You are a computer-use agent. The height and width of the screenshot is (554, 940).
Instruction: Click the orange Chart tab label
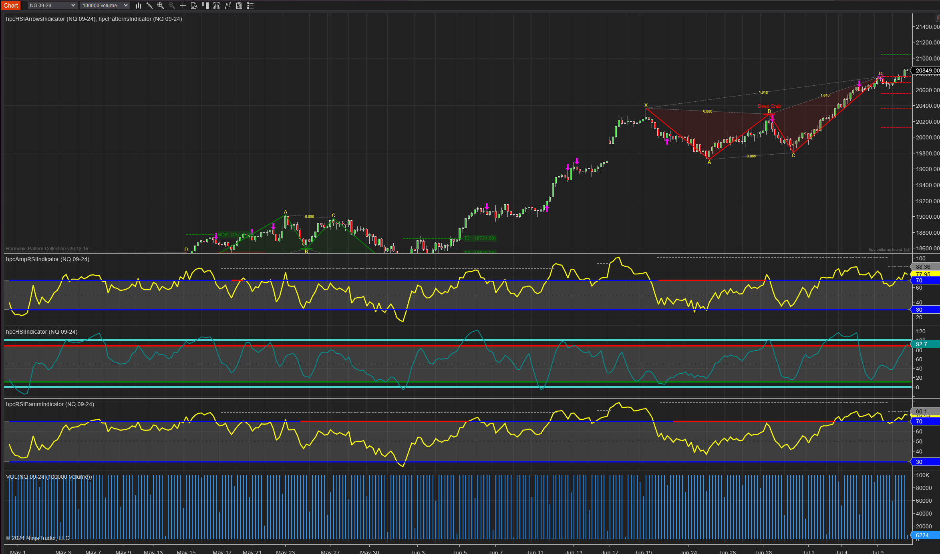point(11,6)
